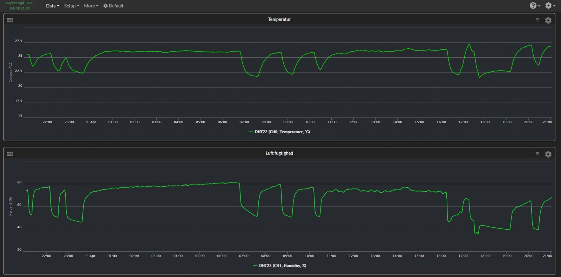Click the 17:00 label on humidity time axis
Viewport: 561px width, 277px height.
[x=463, y=256]
